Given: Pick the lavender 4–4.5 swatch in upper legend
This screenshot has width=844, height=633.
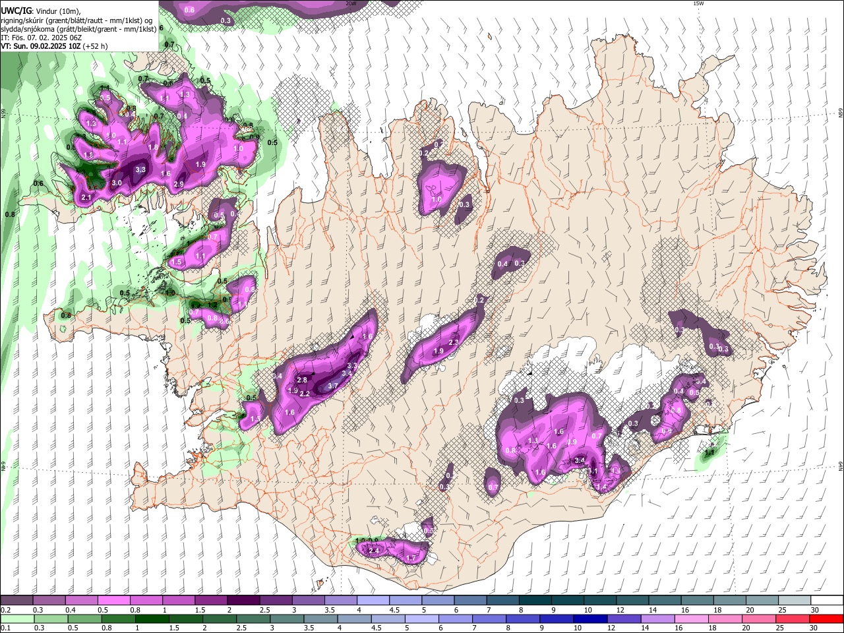Looking at the screenshot, I should pyautogui.click(x=373, y=601).
